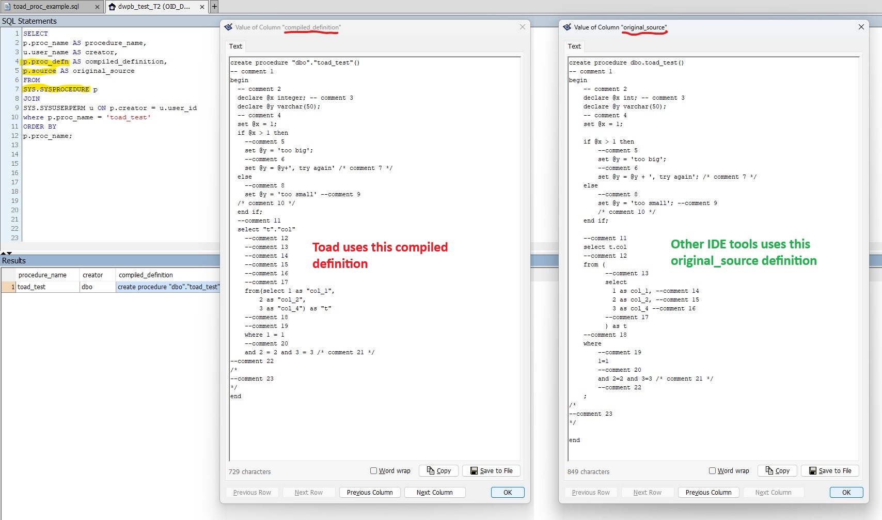Collapse the results panel using splitter arrows
The image size is (882, 520).
pyautogui.click(x=6, y=253)
